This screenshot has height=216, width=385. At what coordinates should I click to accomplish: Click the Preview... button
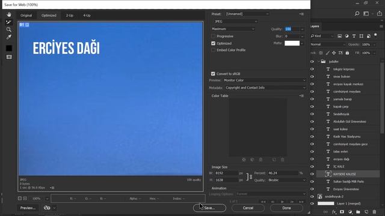(x=28, y=208)
